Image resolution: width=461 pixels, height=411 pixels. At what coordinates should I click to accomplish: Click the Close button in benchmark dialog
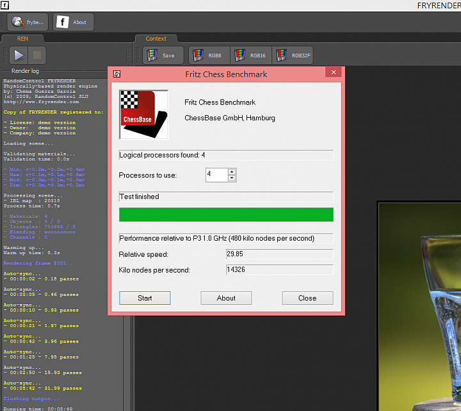[307, 298]
